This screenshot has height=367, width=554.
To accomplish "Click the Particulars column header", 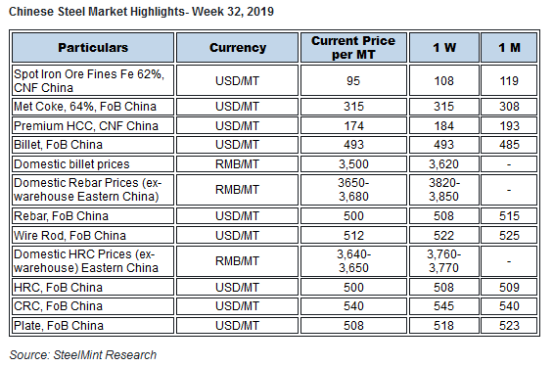I will click(93, 48).
